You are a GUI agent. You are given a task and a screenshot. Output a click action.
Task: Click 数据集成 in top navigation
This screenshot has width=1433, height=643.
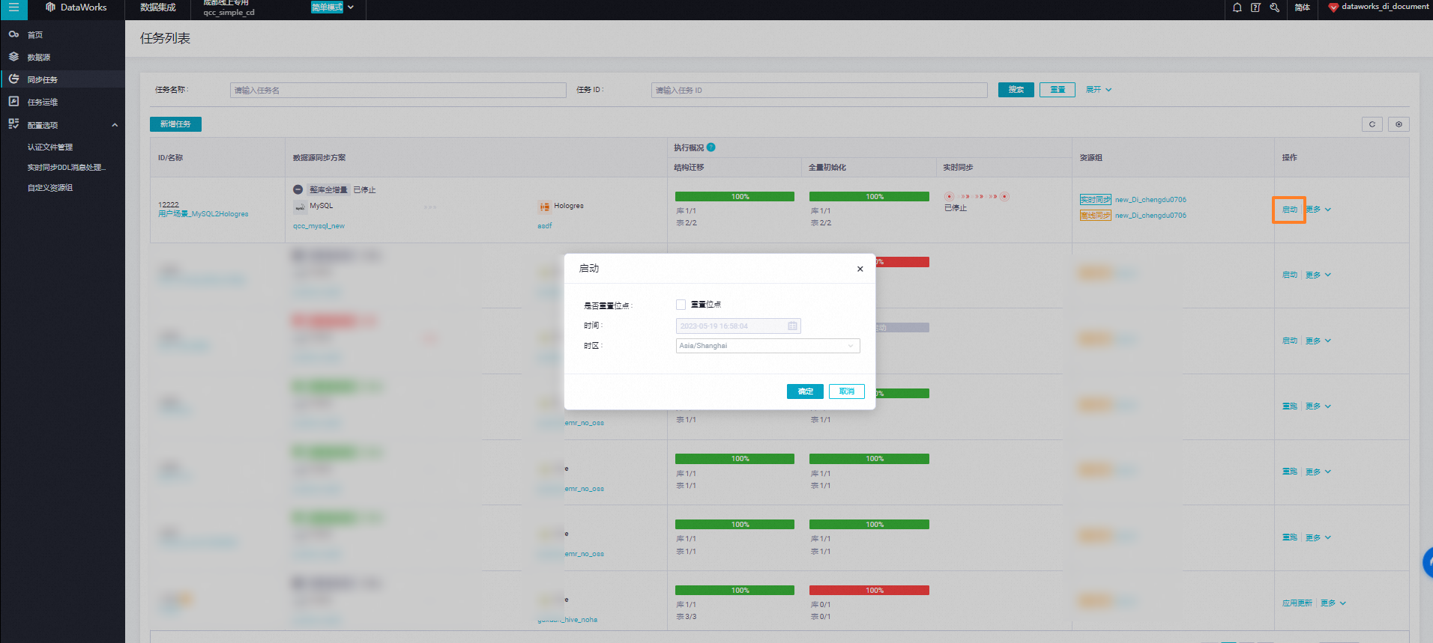pos(158,7)
